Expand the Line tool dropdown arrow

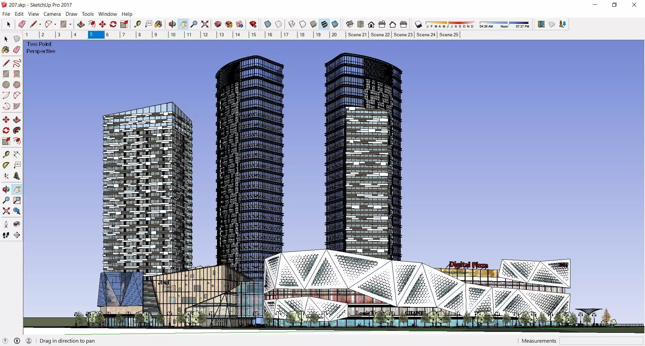[40, 24]
